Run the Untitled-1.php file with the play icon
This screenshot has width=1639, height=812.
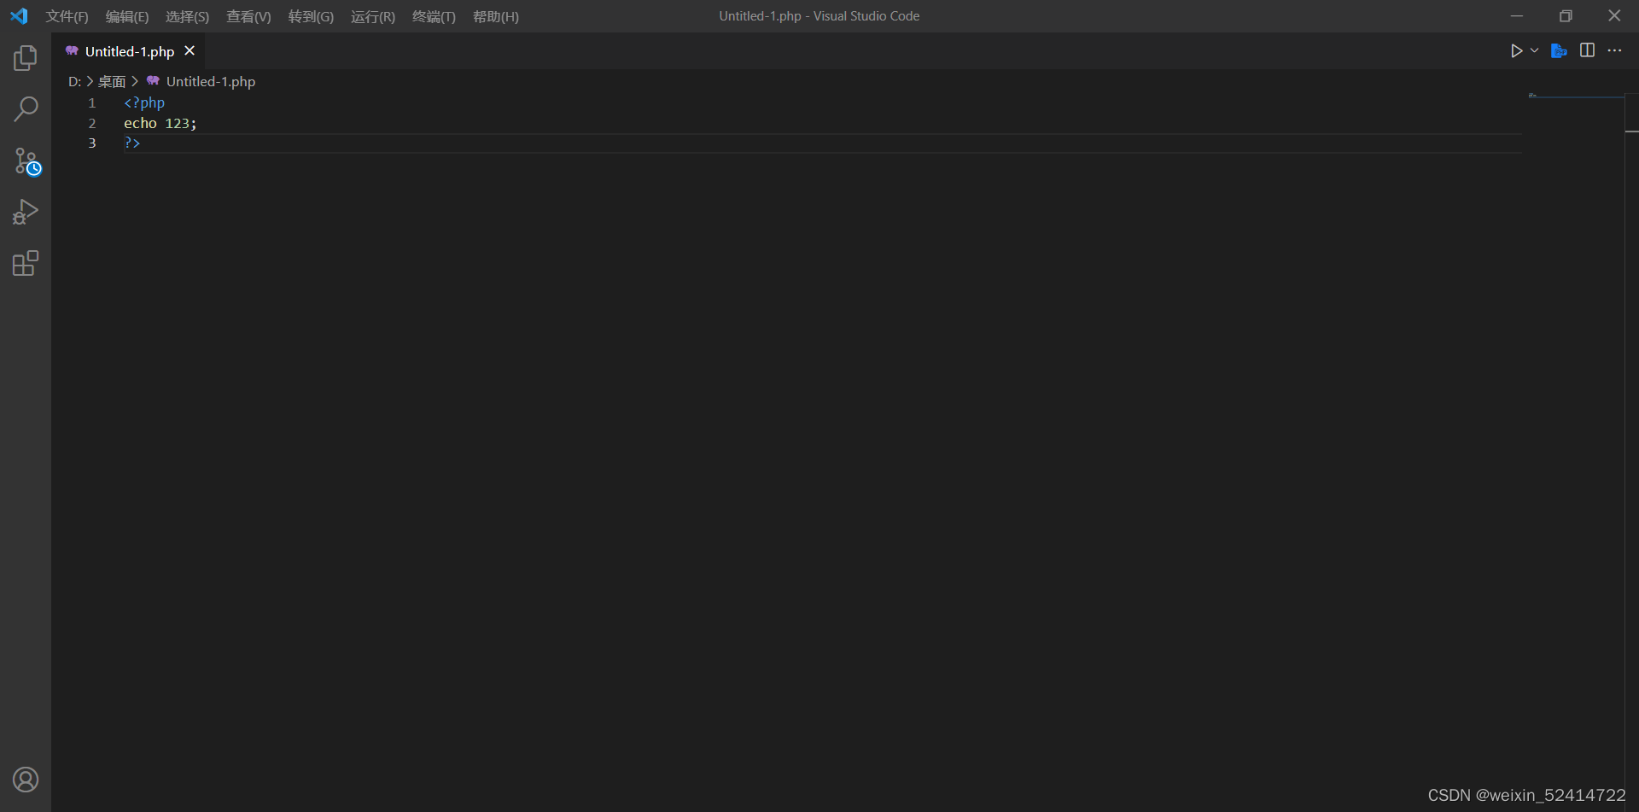[x=1516, y=50]
